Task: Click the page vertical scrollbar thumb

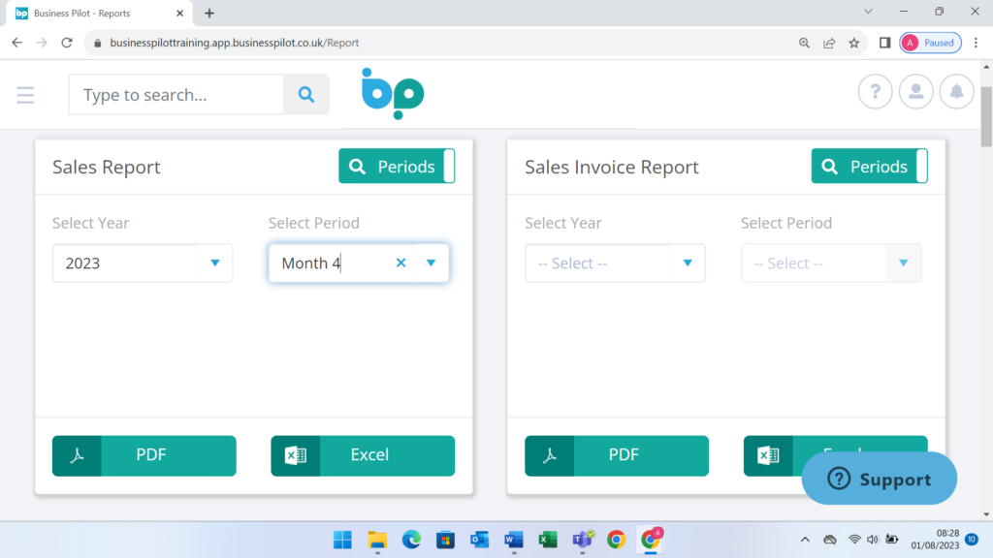Action: 986,117
